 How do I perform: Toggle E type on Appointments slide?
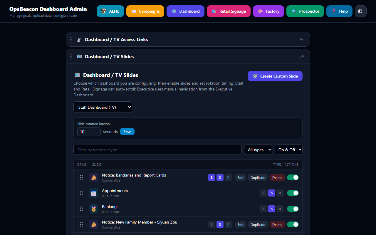[263, 193]
